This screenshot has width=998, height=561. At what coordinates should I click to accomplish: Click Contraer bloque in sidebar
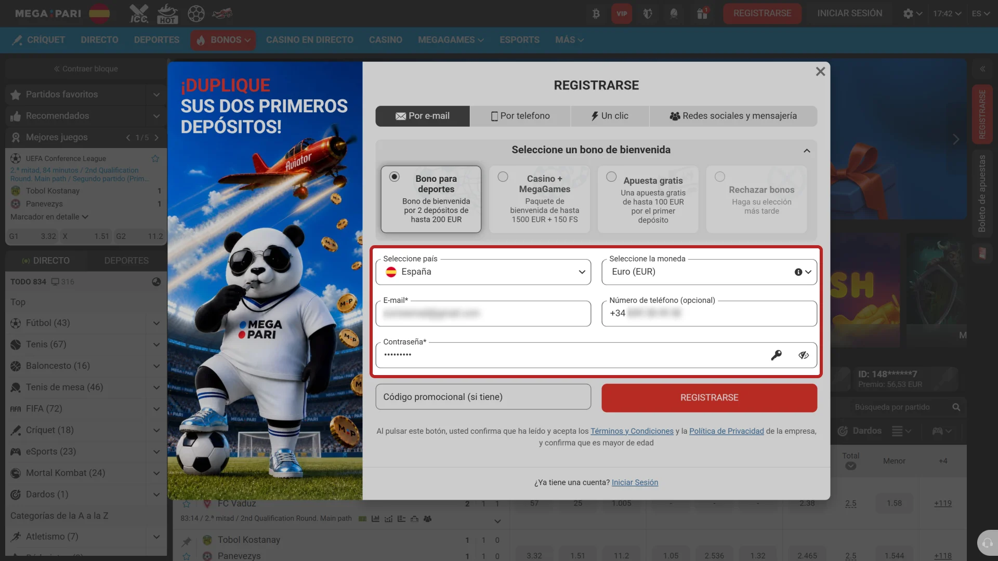86,69
